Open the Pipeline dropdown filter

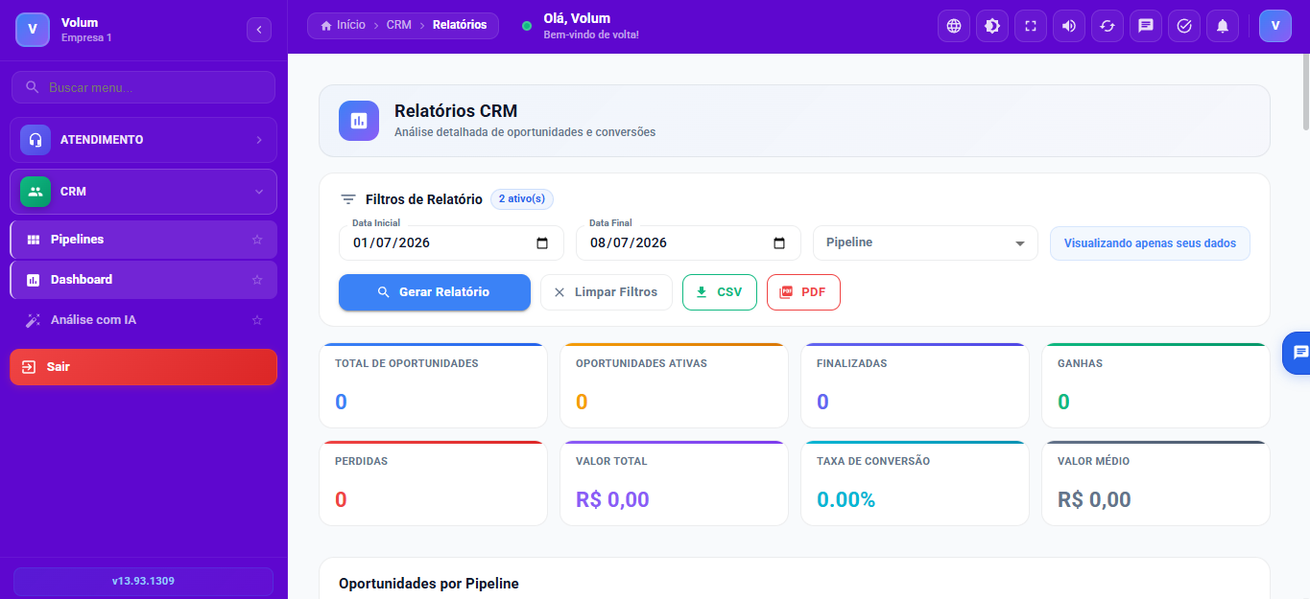click(x=925, y=242)
